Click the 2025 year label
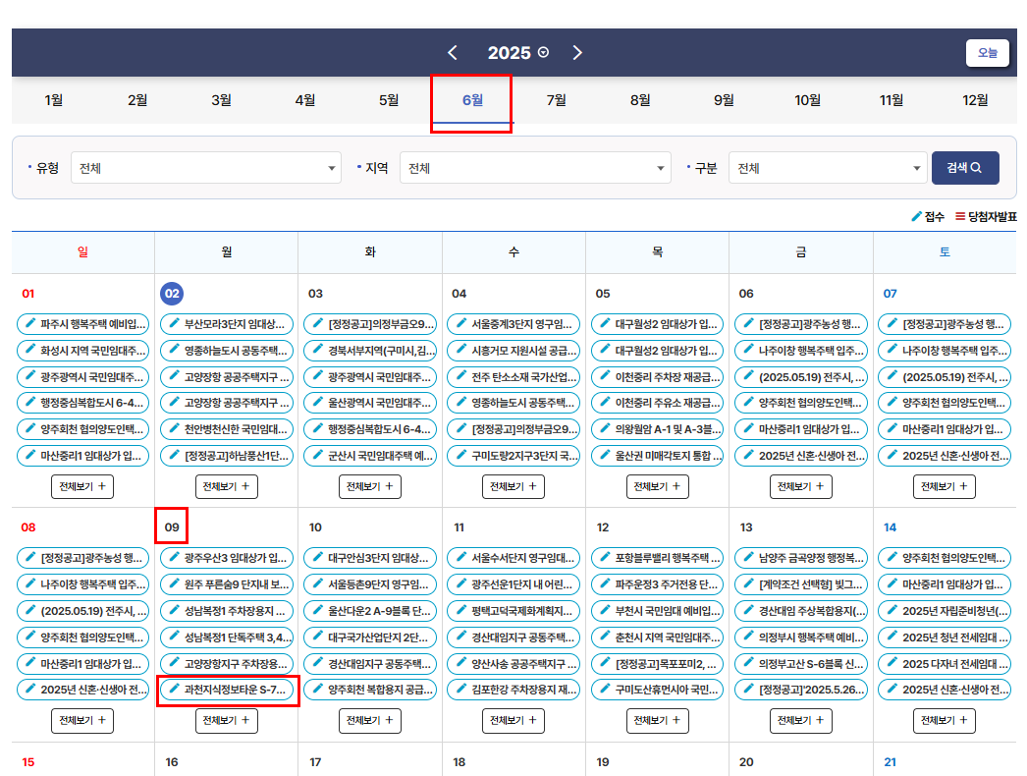 tap(509, 52)
